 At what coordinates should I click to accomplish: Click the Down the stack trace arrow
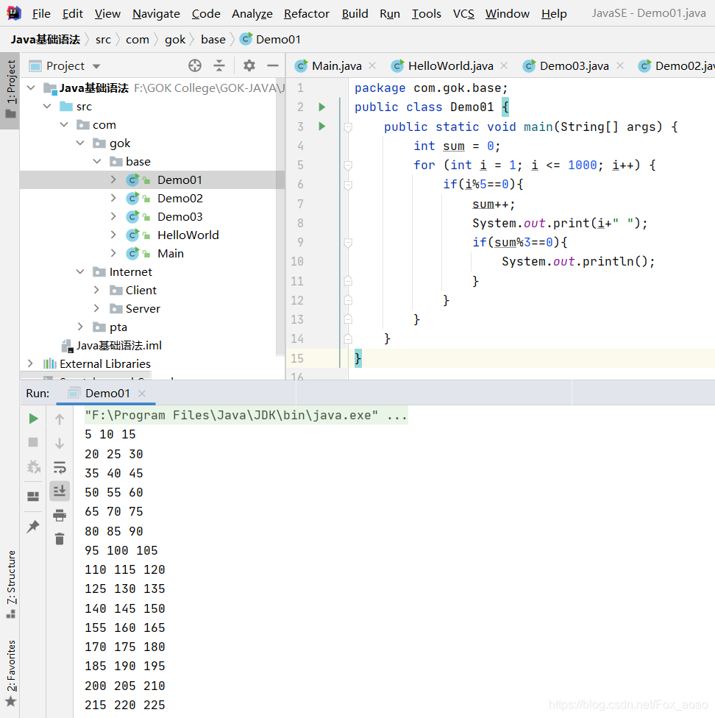[x=60, y=444]
